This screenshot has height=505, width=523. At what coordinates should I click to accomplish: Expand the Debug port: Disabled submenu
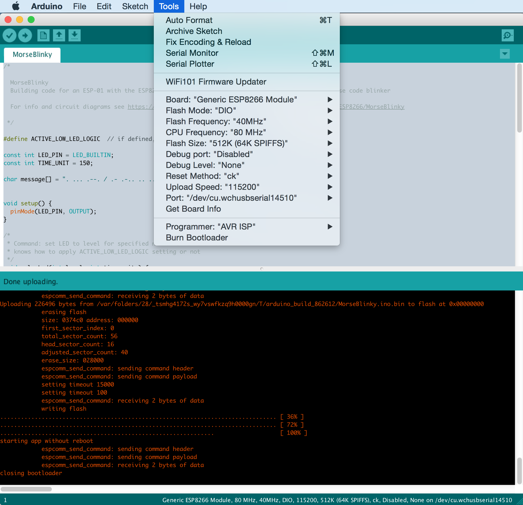247,154
